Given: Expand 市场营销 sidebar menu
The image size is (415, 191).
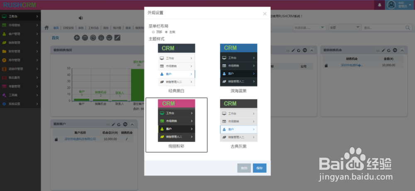Looking at the screenshot, I should tap(20, 25).
